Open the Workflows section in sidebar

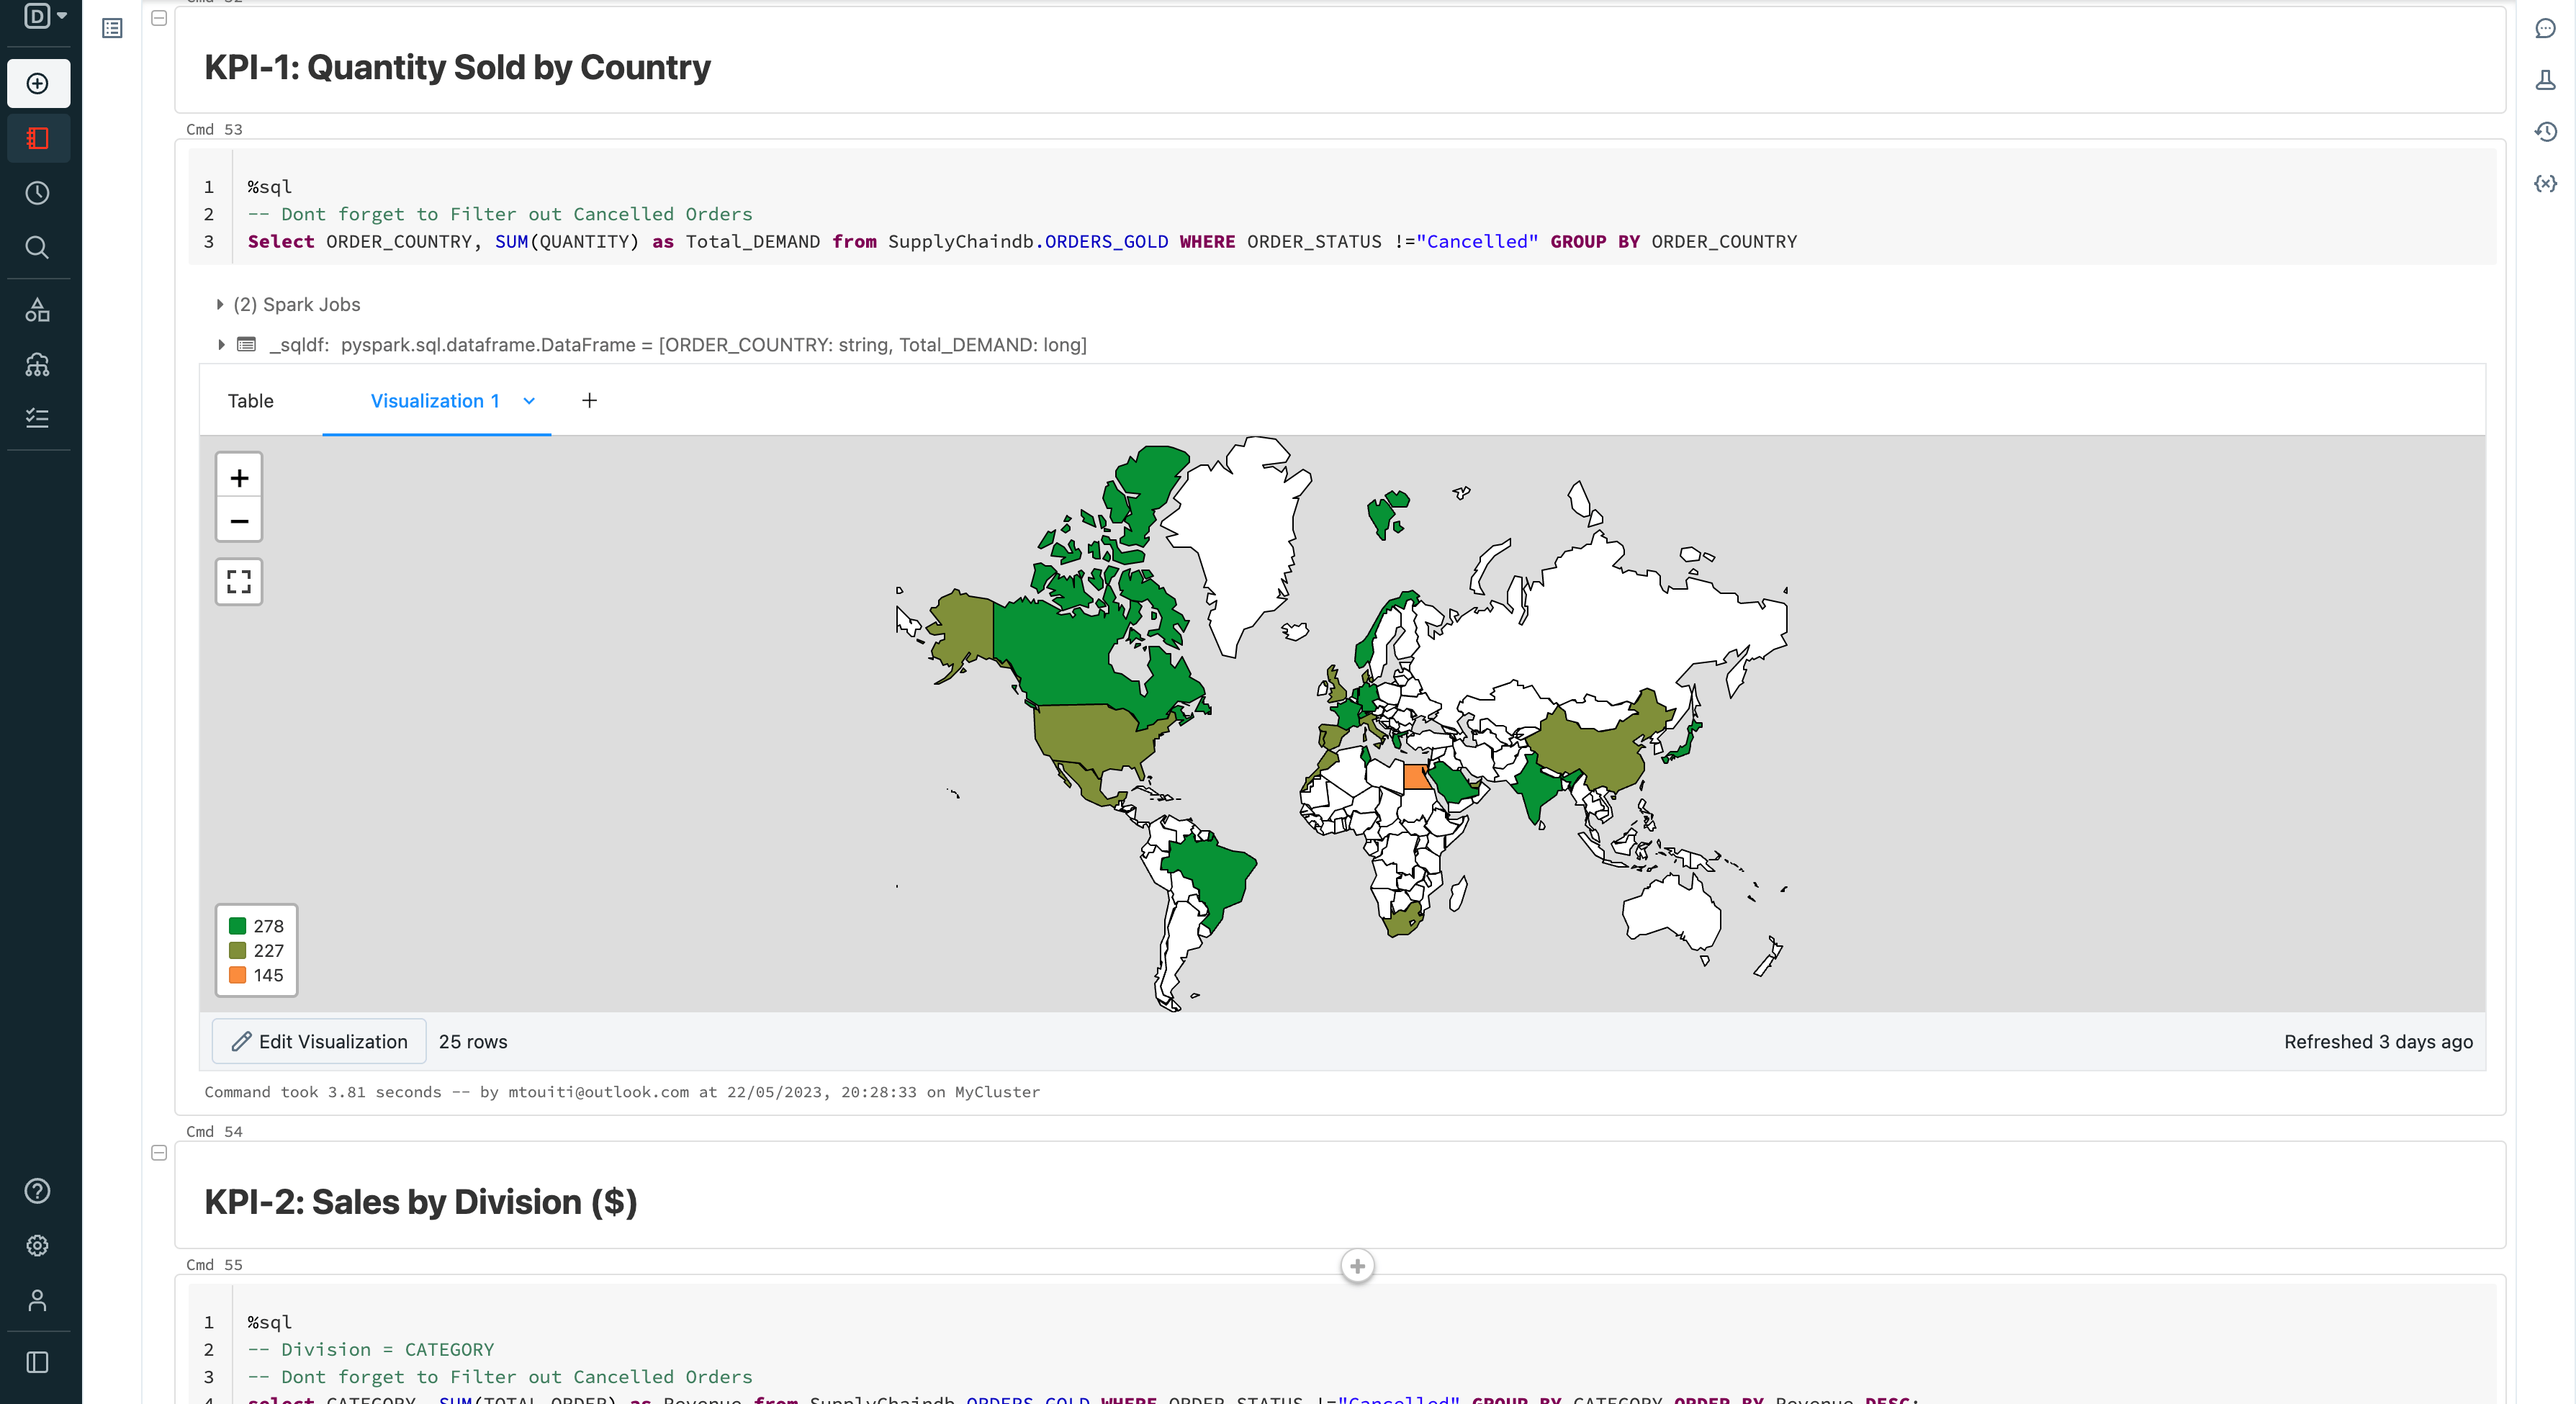tap(37, 365)
